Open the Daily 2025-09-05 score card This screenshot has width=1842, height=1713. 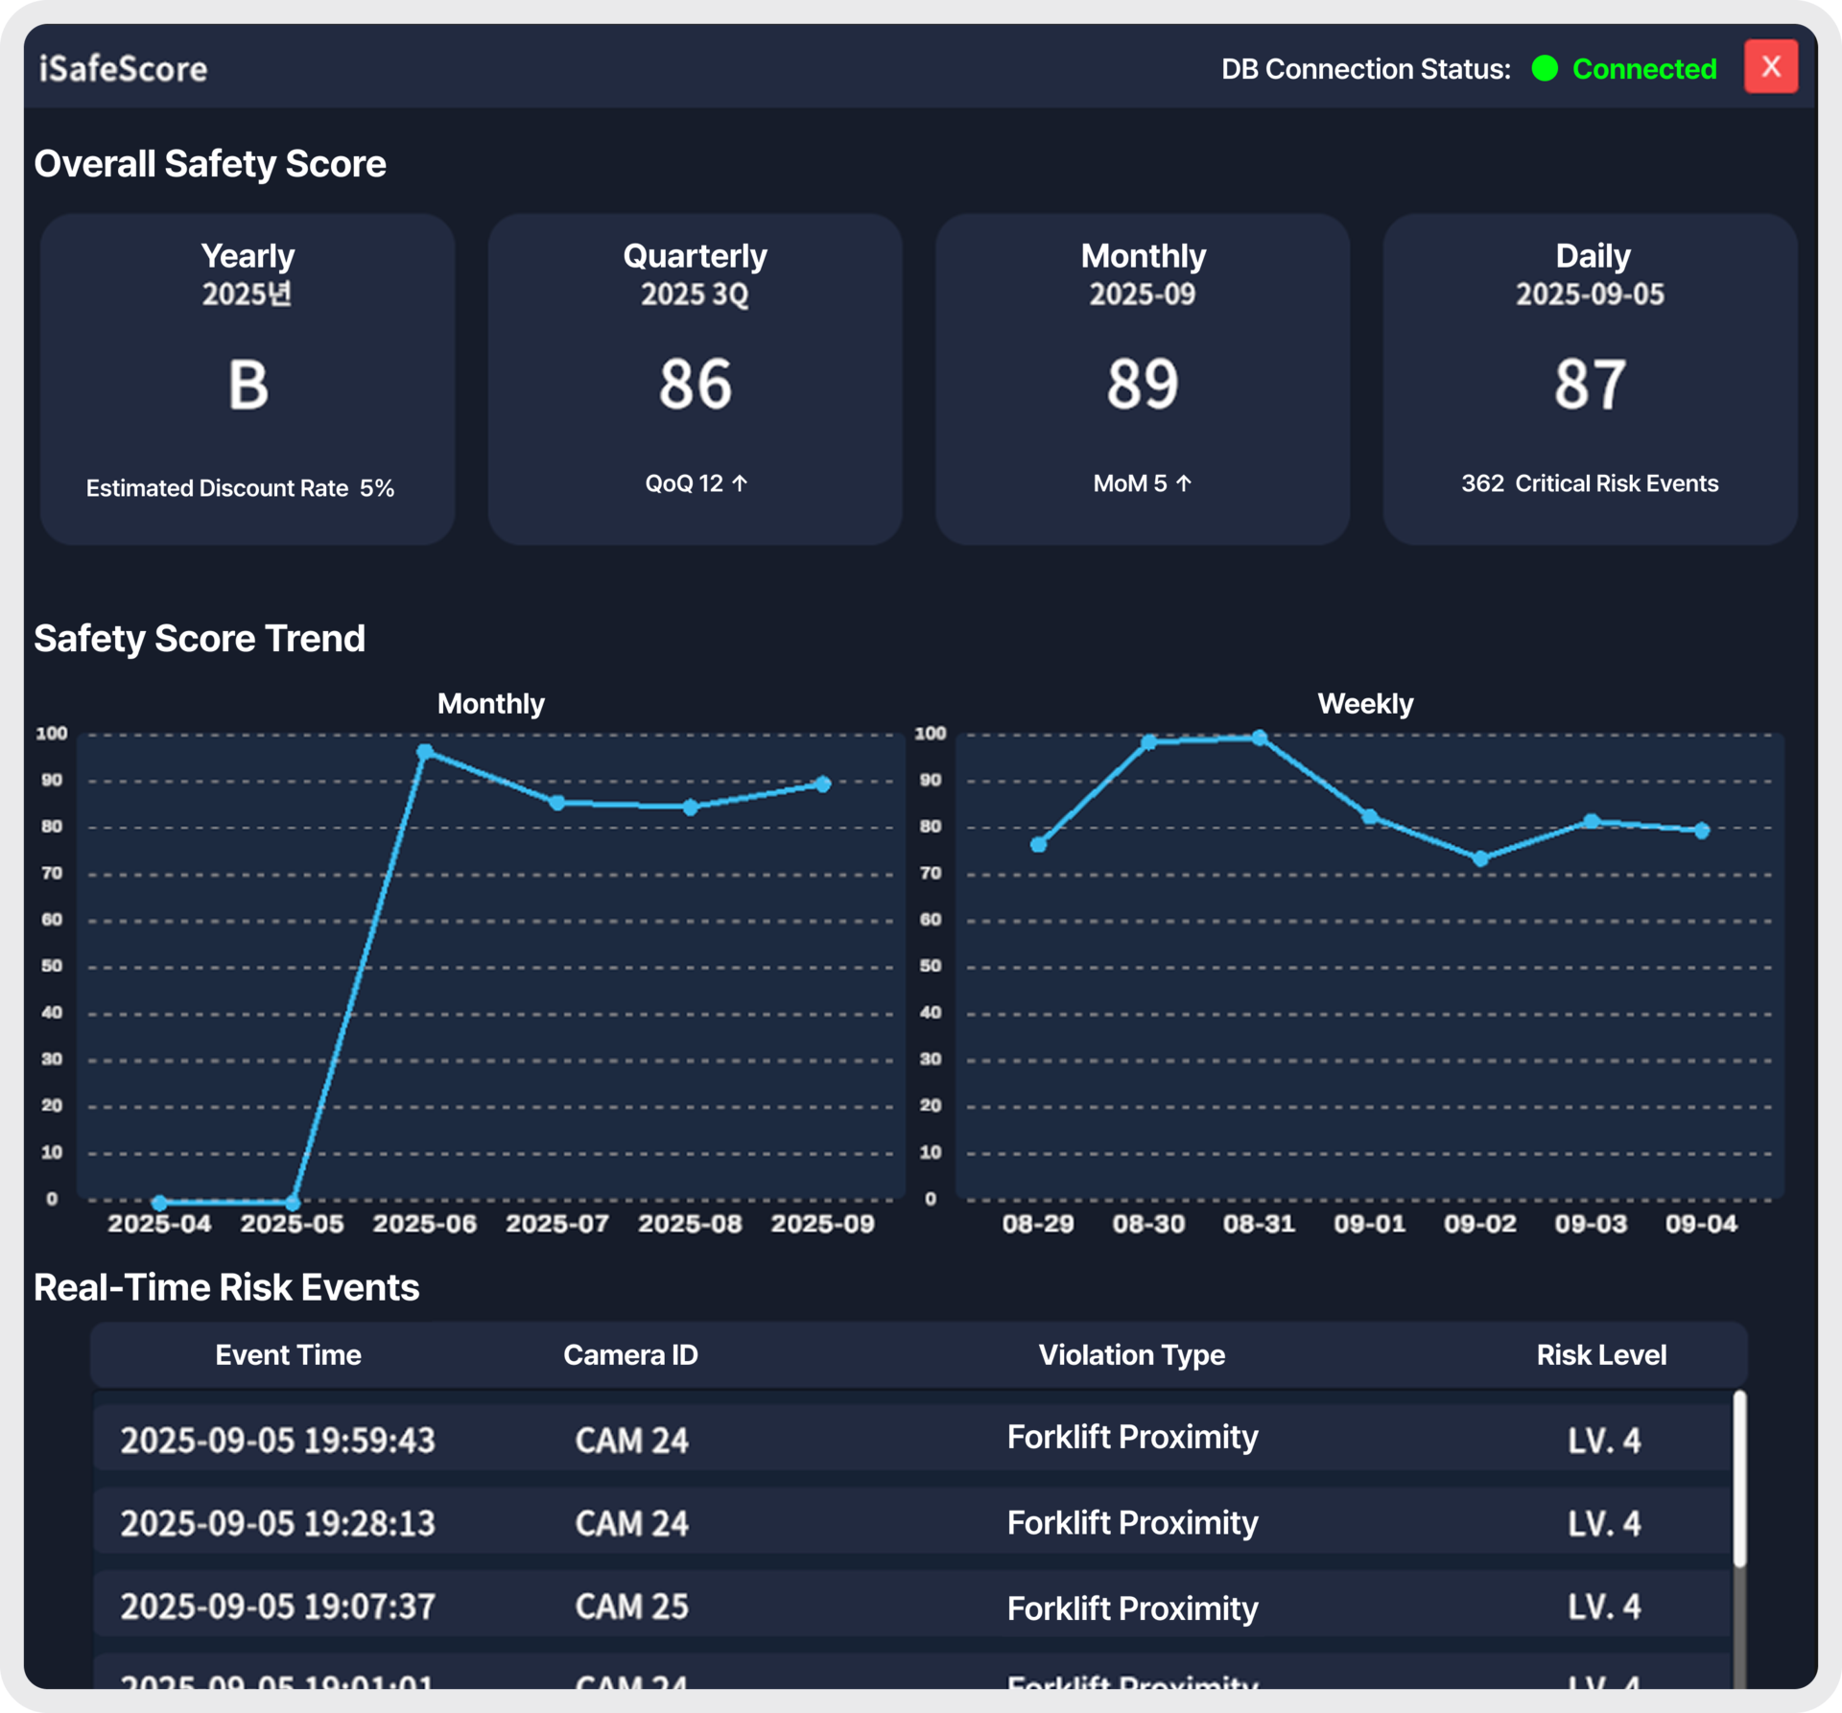click(x=1590, y=379)
